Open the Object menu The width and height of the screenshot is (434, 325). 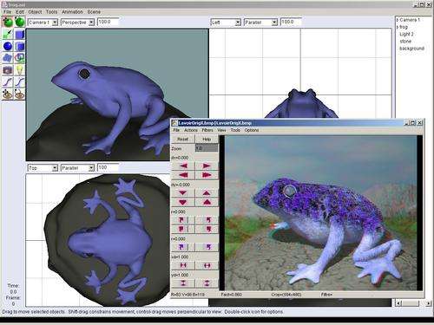[x=35, y=12]
